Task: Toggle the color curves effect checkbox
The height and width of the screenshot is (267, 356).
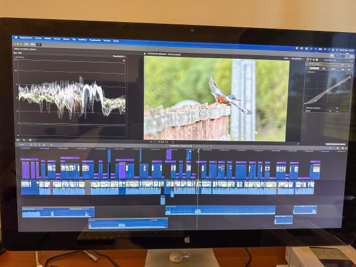Action: [307, 64]
